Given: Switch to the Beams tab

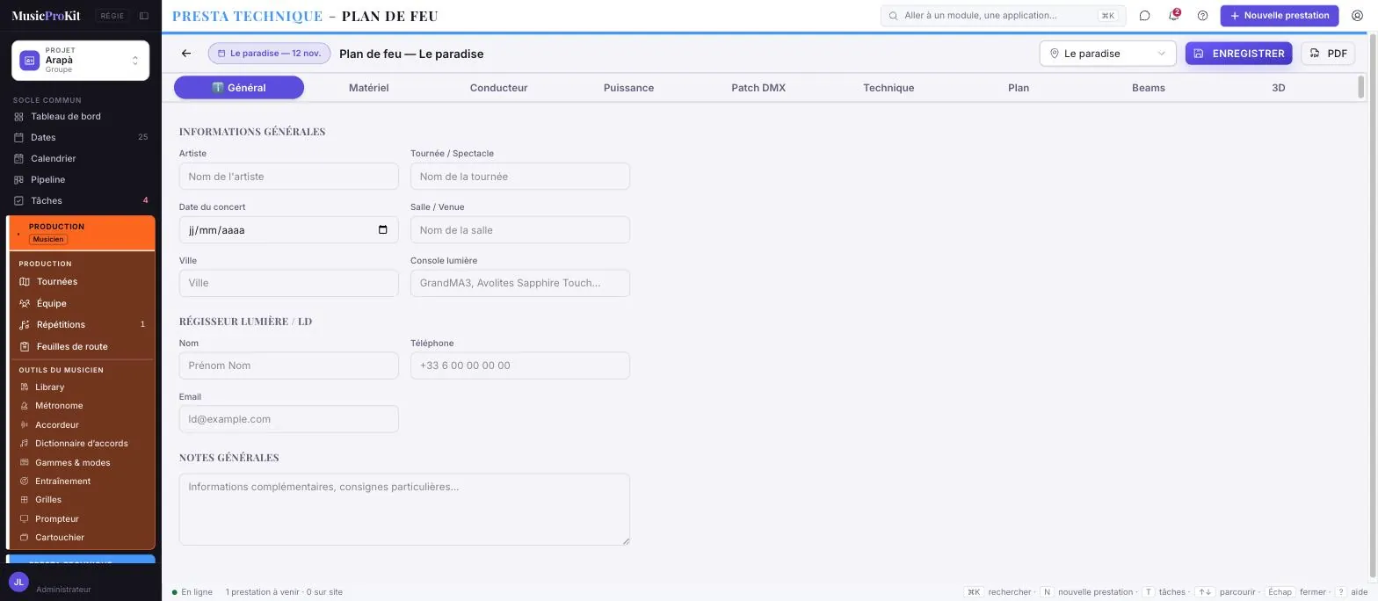Looking at the screenshot, I should click(x=1149, y=88).
